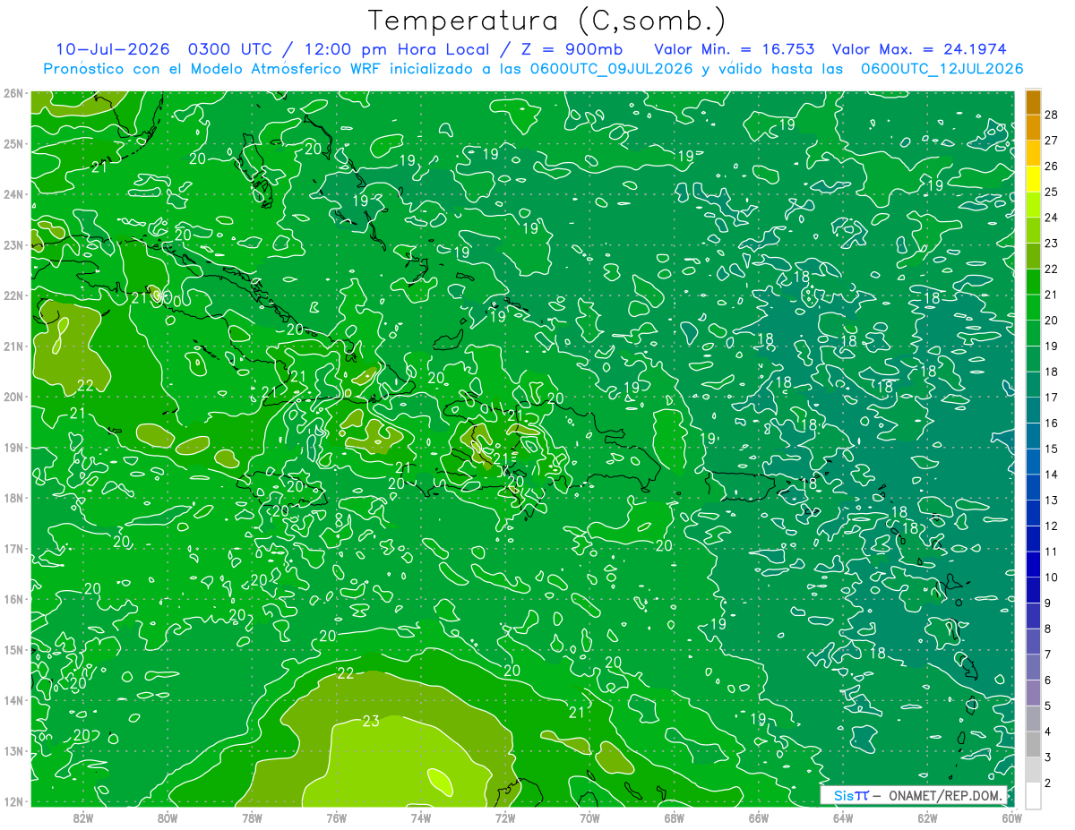1075x830 pixels.
Task: Click the 14N latitude axis label
Action: [x=13, y=700]
